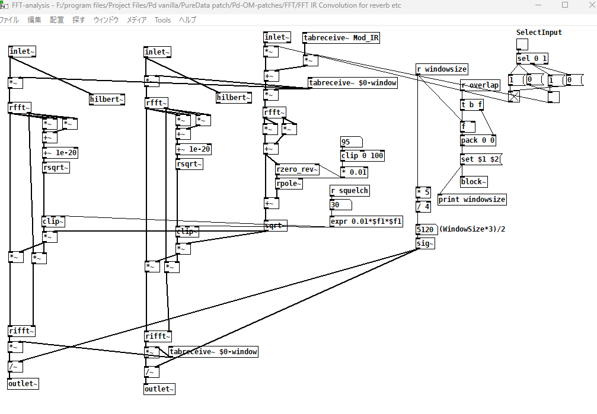Click the 'block~' object box
597x414 pixels.
[474, 181]
